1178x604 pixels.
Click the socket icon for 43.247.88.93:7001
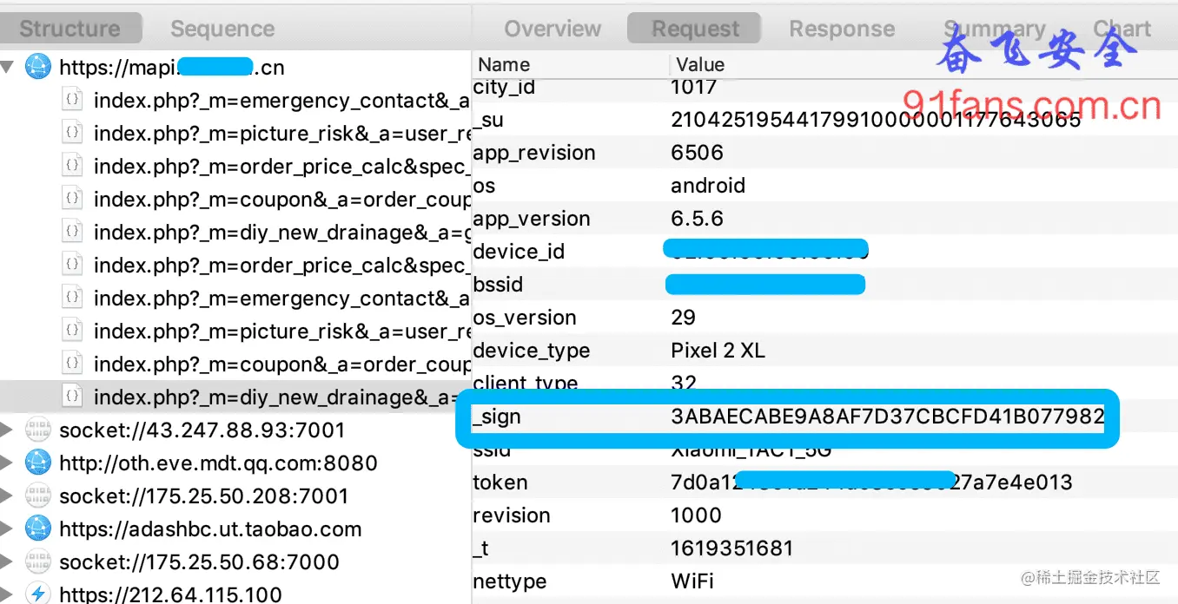point(37,430)
